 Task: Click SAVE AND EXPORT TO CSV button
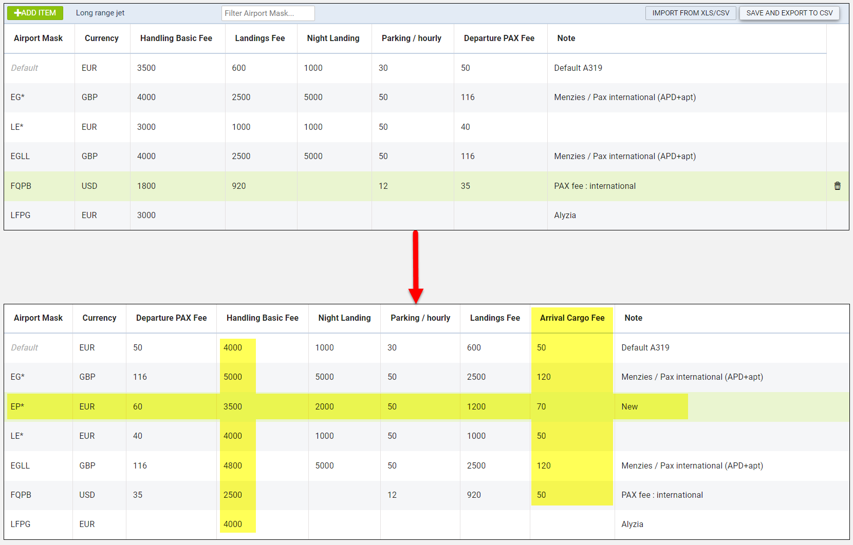tap(789, 13)
